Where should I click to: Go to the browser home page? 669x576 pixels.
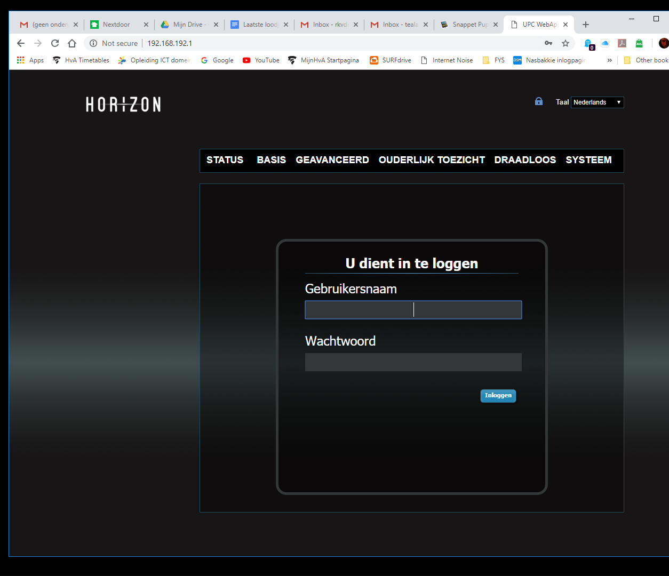(72, 43)
